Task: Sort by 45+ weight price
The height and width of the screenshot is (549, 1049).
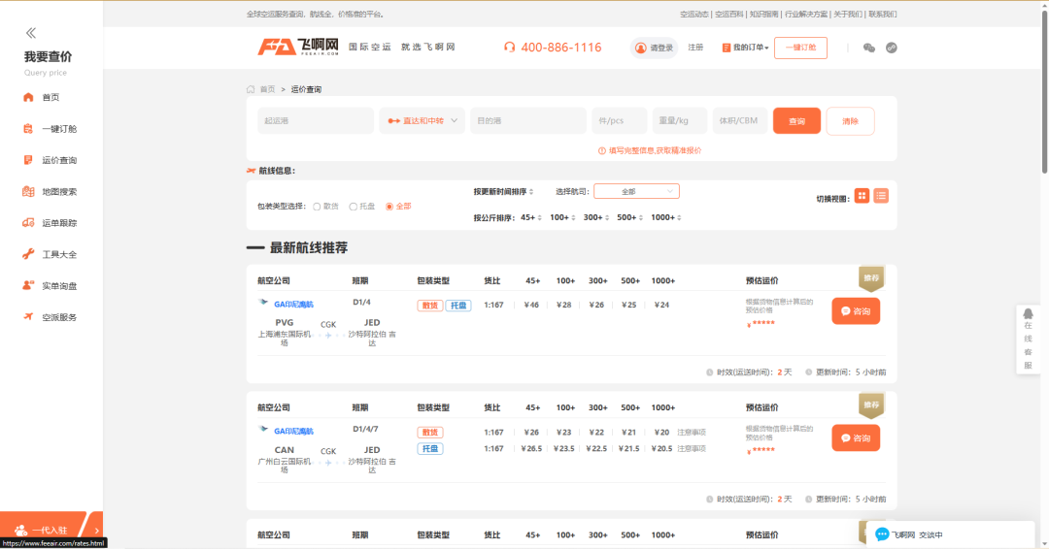Action: [x=530, y=217]
